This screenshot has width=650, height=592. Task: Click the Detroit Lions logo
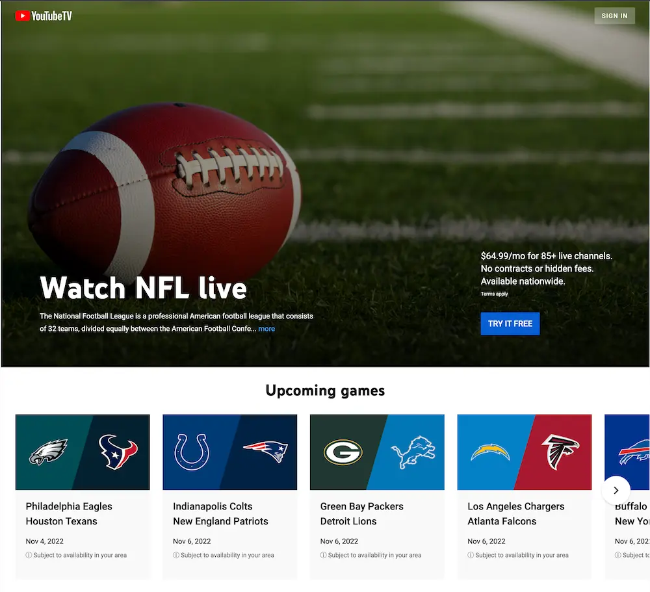click(413, 452)
